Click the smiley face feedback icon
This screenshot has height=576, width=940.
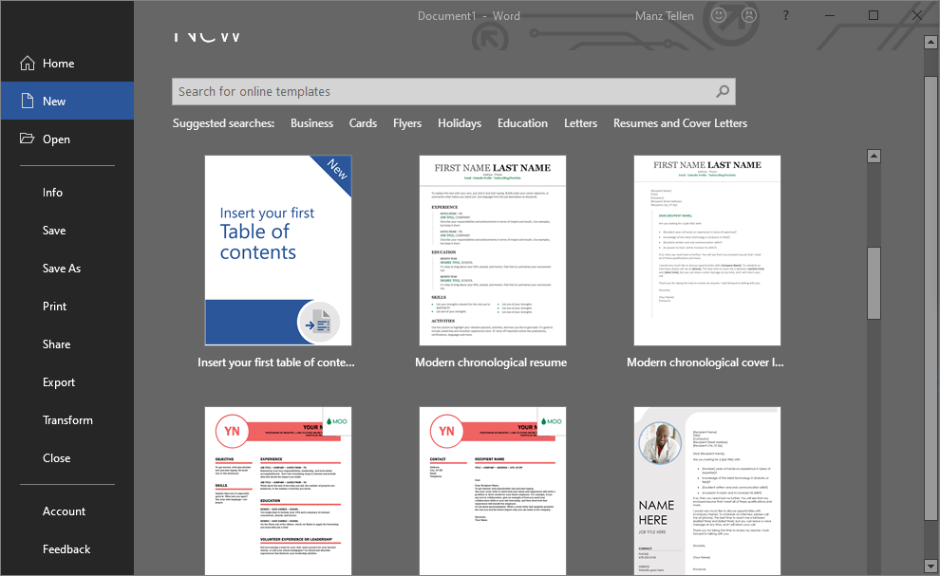(719, 15)
